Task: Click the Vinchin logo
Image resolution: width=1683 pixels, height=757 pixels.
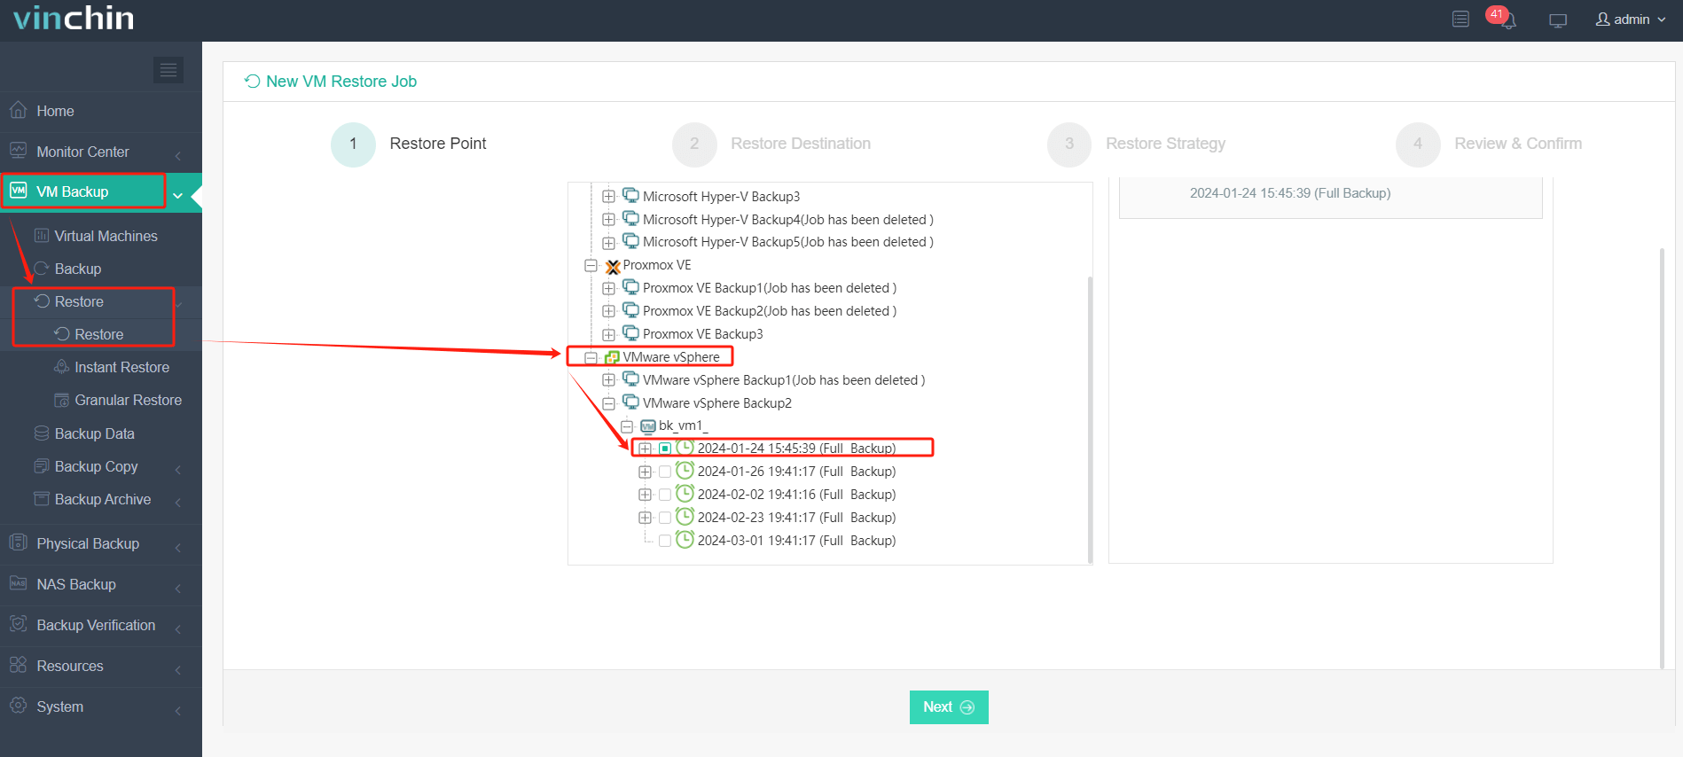Action: click(74, 18)
